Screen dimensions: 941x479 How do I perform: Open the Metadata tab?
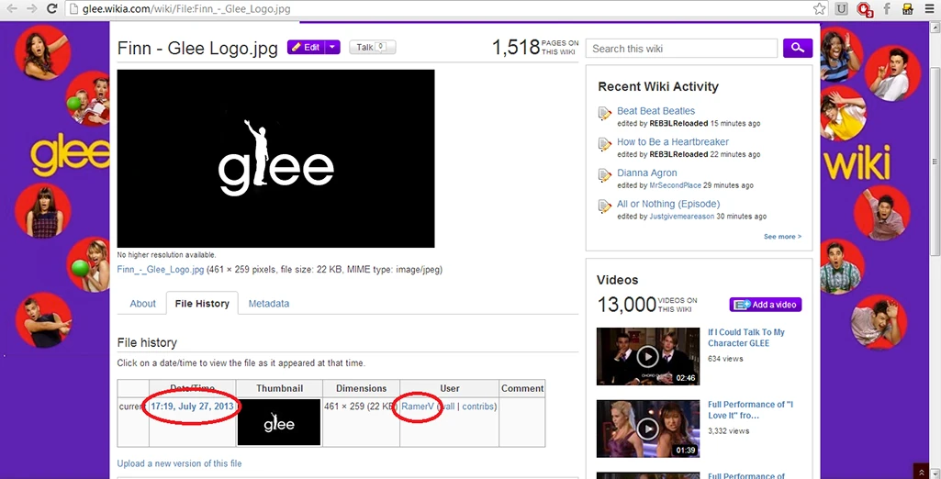pyautogui.click(x=269, y=304)
